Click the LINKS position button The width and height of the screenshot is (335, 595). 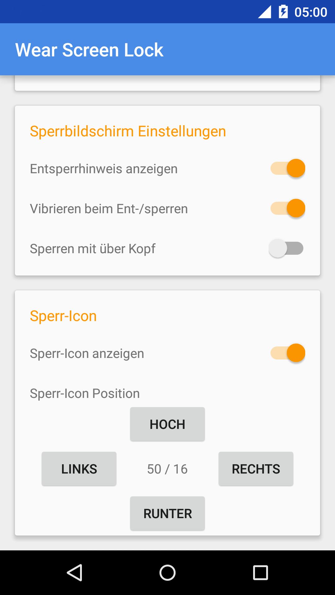coord(79,469)
